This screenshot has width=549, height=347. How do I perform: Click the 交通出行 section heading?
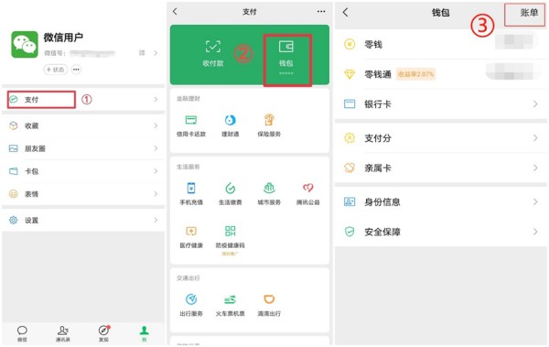click(x=188, y=278)
